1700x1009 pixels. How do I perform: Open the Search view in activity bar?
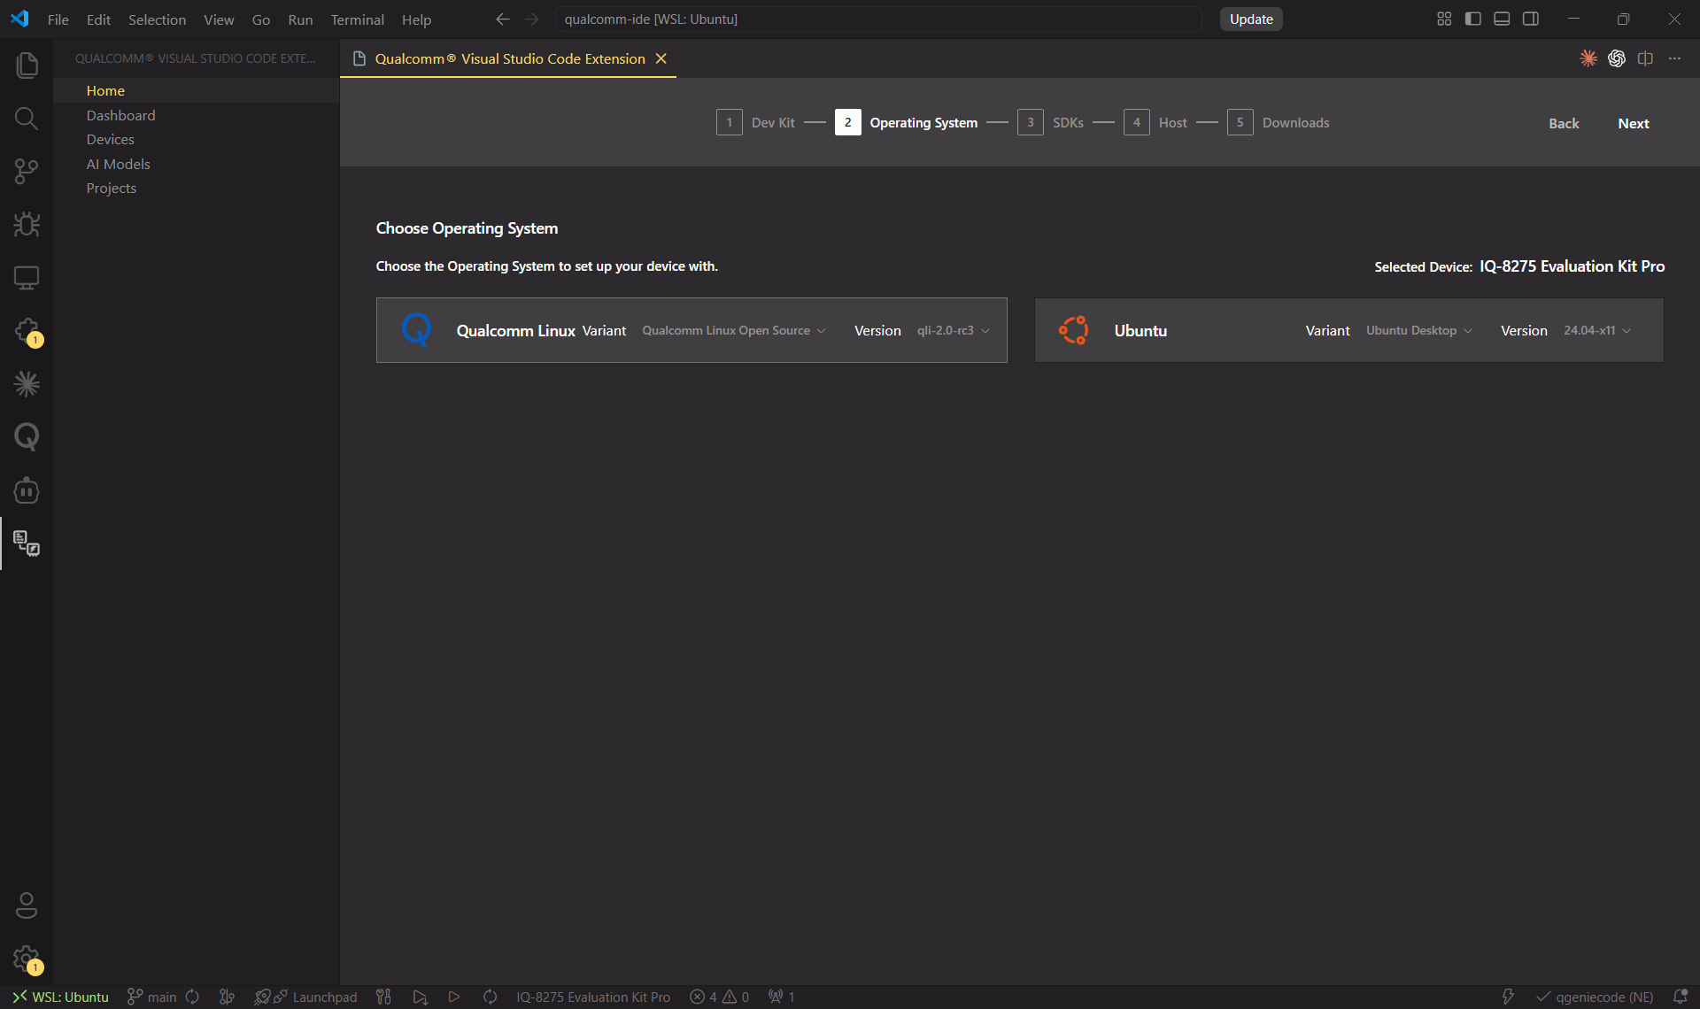27,119
